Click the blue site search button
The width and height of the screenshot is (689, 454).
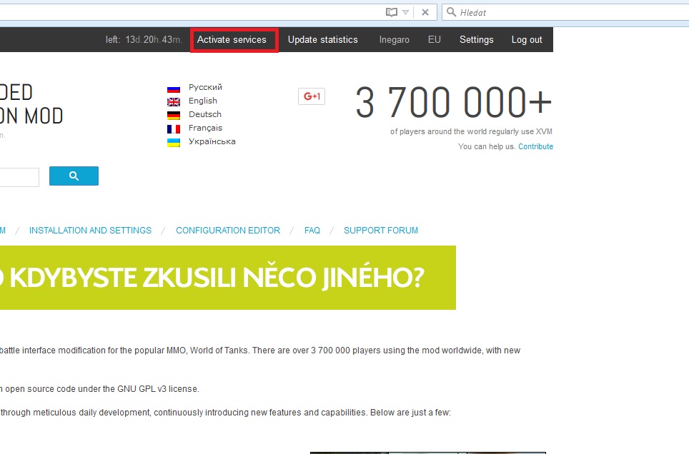74,176
